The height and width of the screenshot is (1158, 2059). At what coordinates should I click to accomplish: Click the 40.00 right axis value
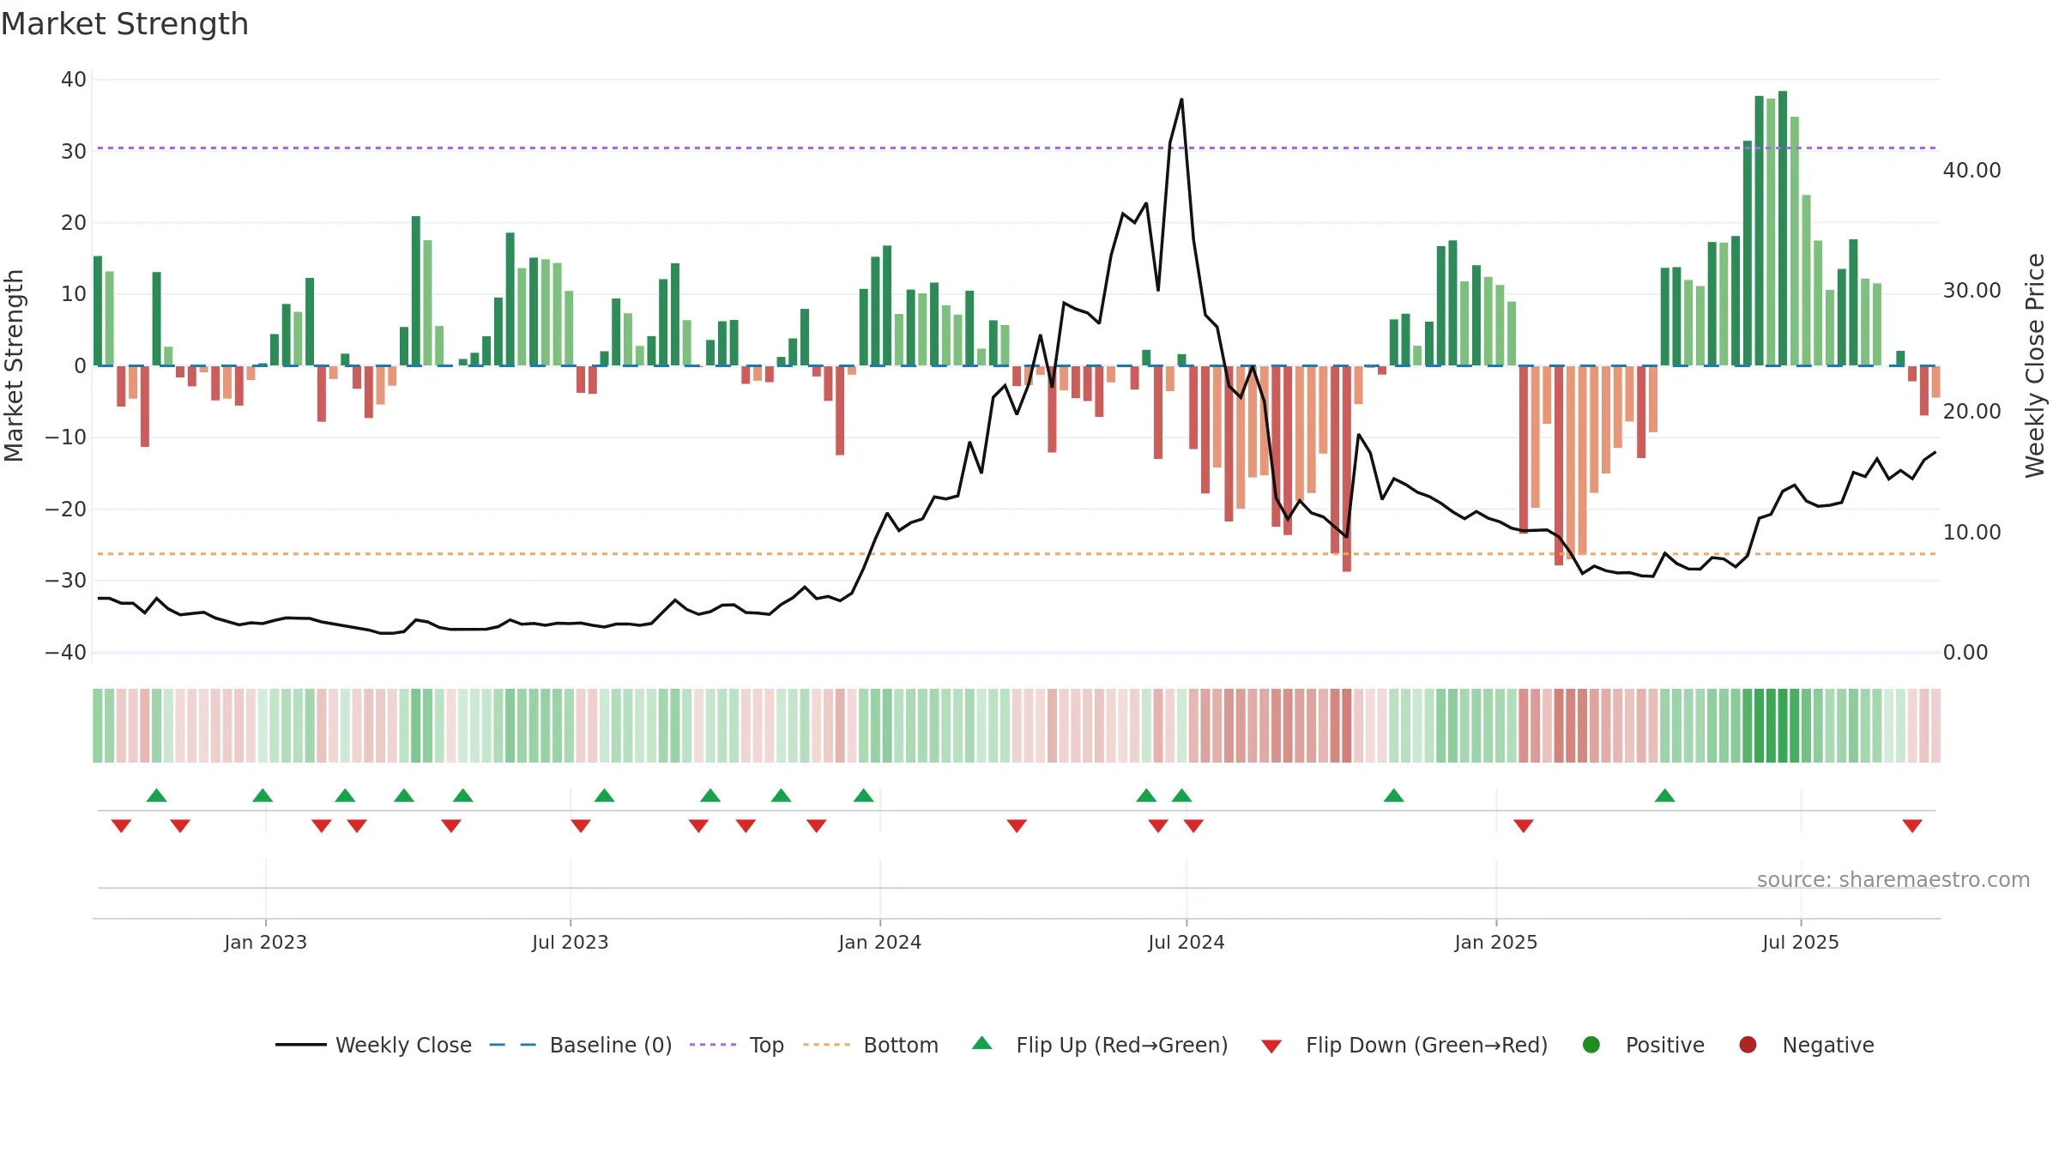coord(1971,171)
